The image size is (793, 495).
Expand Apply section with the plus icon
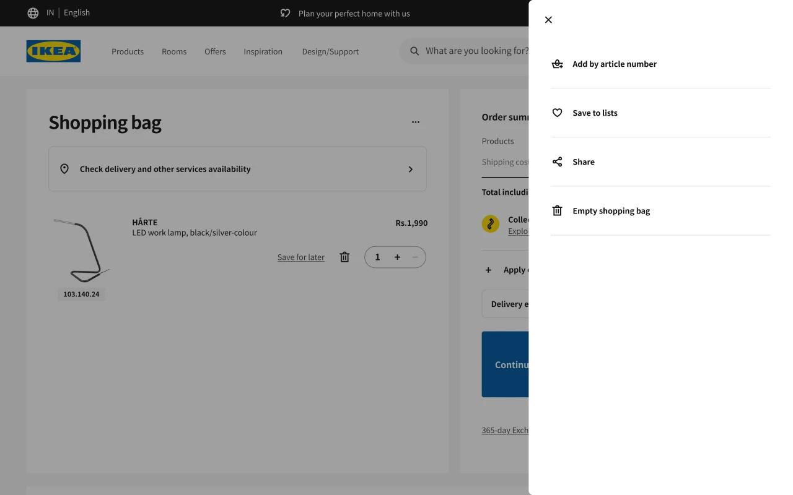pyautogui.click(x=488, y=270)
